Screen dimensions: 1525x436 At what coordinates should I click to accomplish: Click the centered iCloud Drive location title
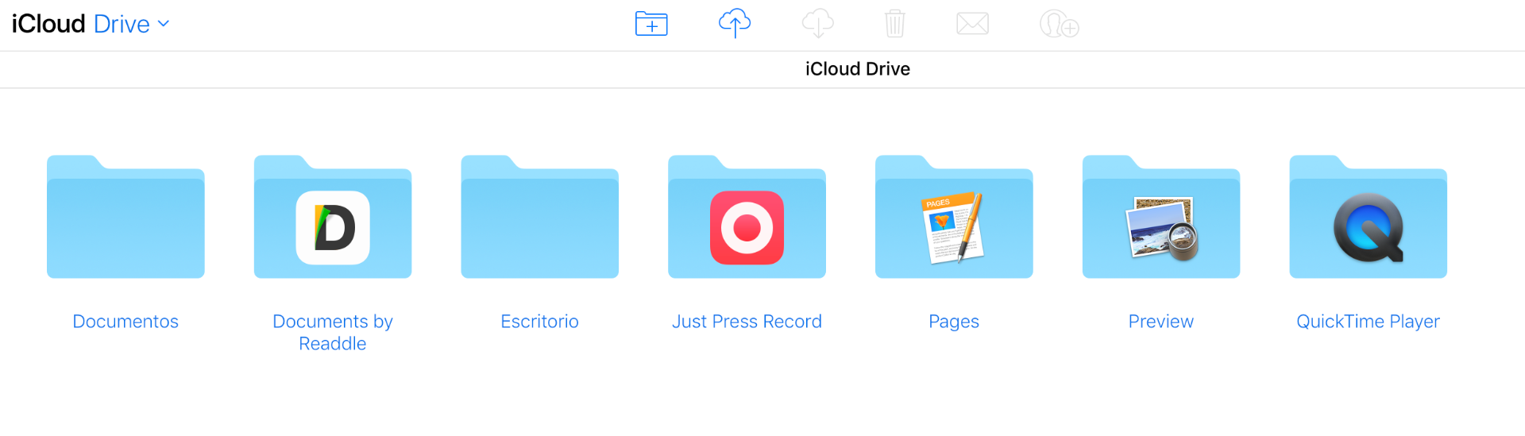coord(857,69)
